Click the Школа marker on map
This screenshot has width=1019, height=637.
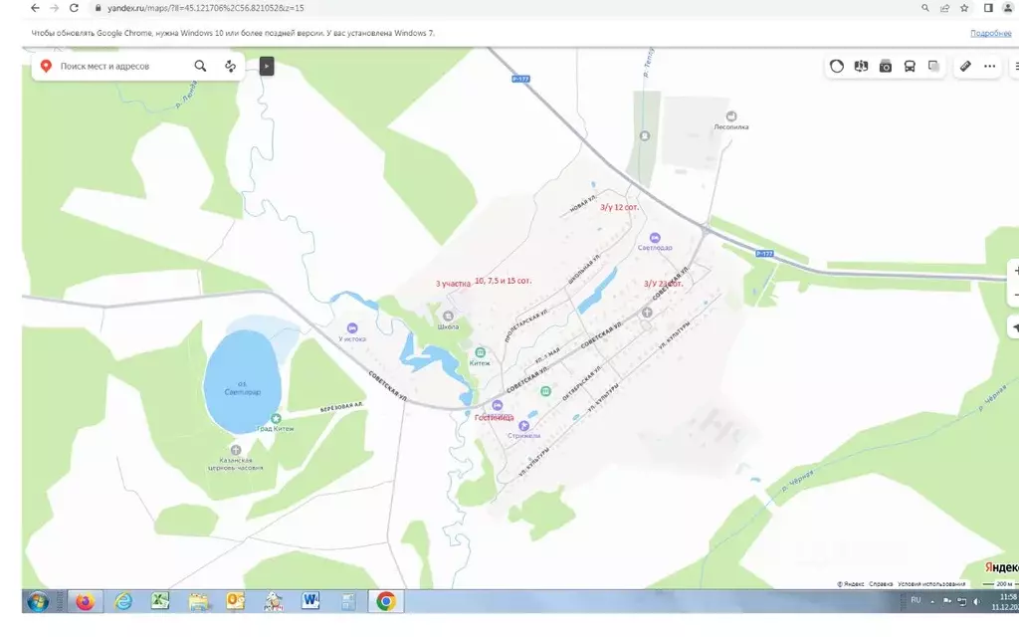tap(448, 316)
